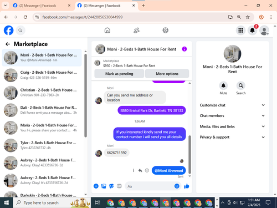
Task: Open more message actions three-dot icon
Action: point(134,170)
